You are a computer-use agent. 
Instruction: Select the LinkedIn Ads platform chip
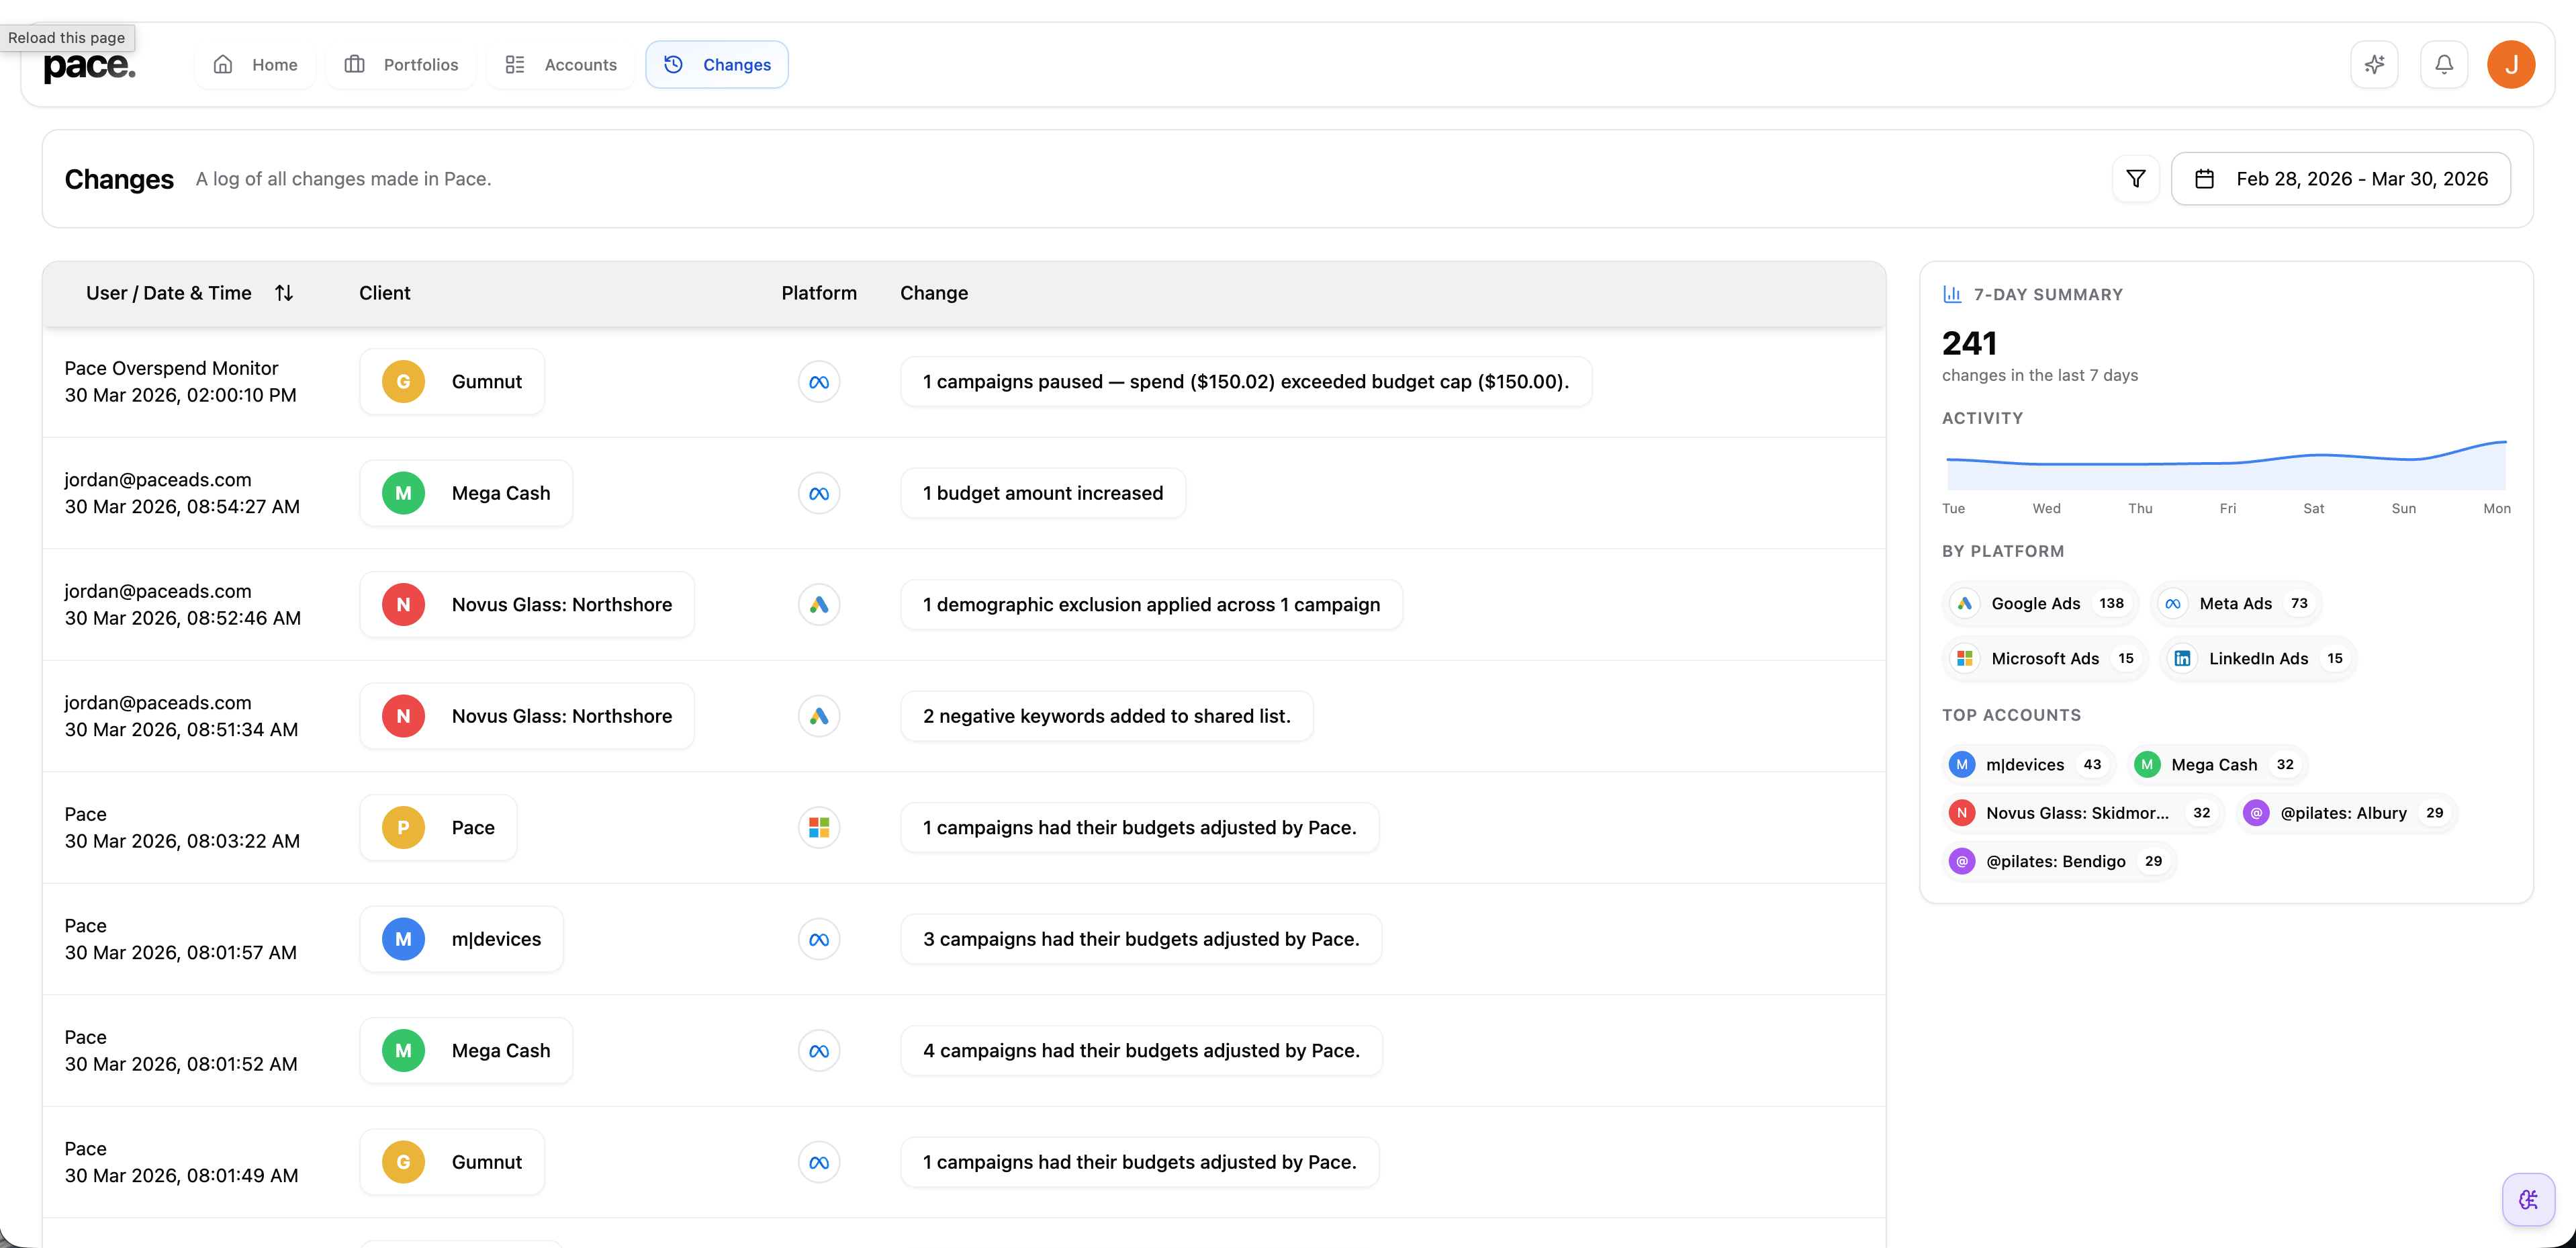tap(2258, 659)
